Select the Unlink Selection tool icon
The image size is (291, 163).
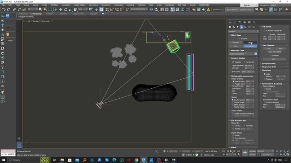[x=19, y=10]
